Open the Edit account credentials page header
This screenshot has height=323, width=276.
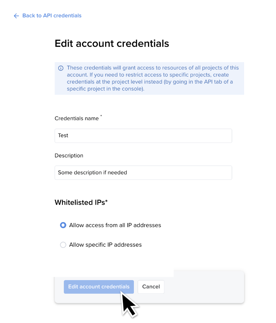click(x=112, y=44)
